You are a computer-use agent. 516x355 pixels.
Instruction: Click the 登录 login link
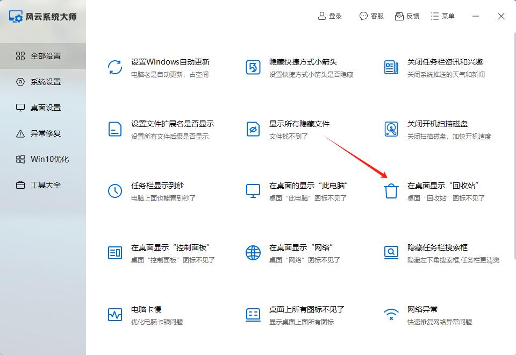pyautogui.click(x=329, y=16)
